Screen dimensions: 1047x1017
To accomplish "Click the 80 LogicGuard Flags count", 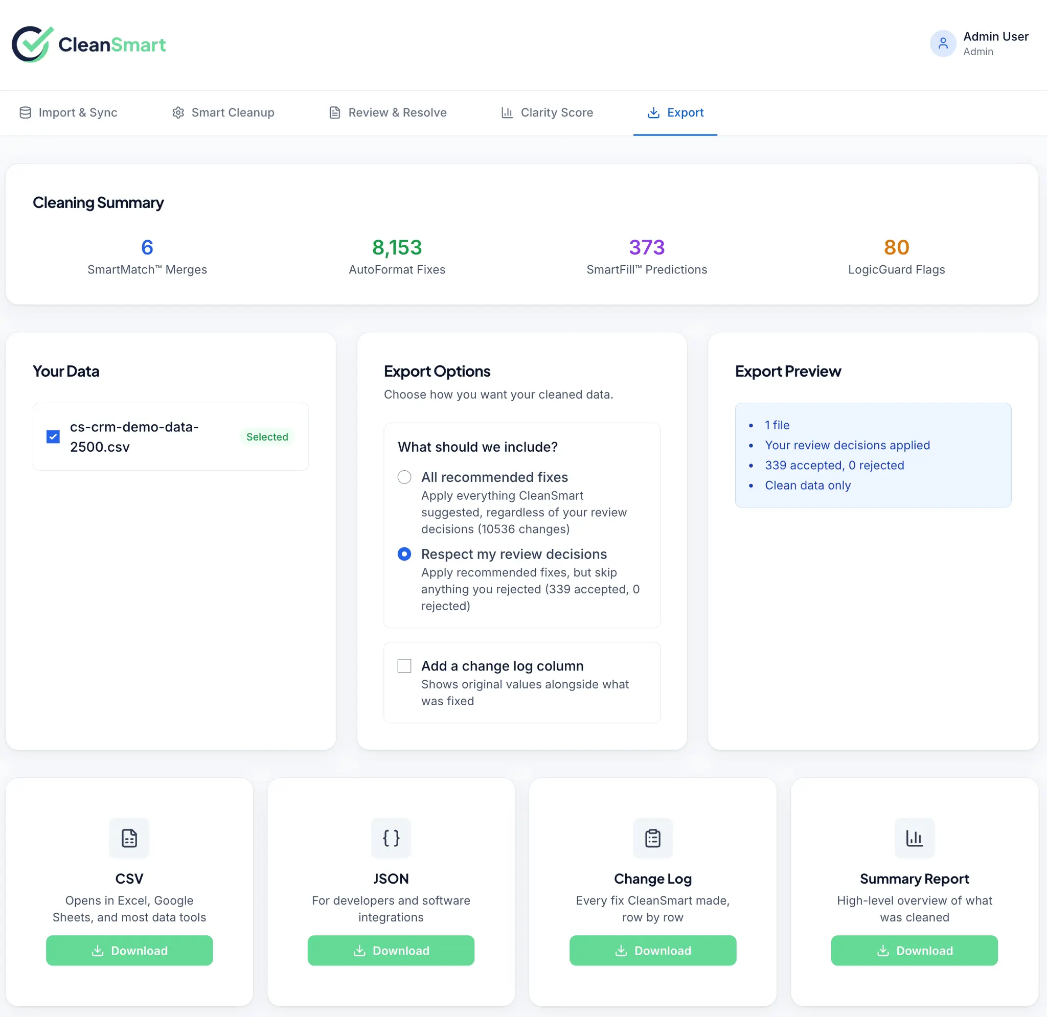I will click(896, 247).
